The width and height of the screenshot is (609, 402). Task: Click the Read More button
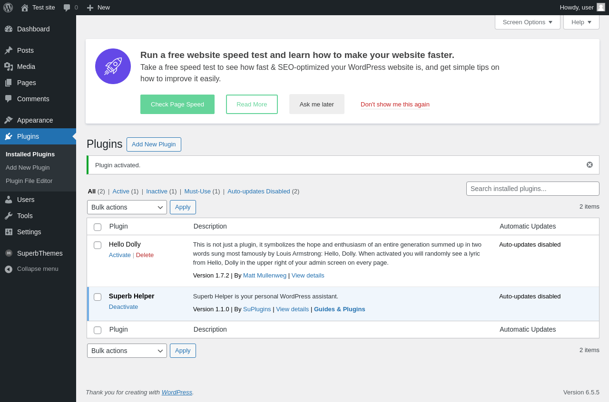pos(252,105)
